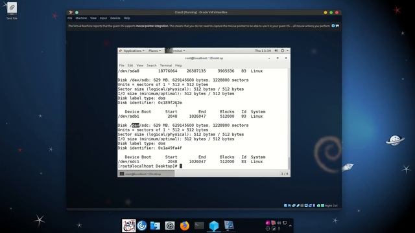This screenshot has width=415, height=233.
Task: Click the host network tray icon
Action: (x=285, y=223)
